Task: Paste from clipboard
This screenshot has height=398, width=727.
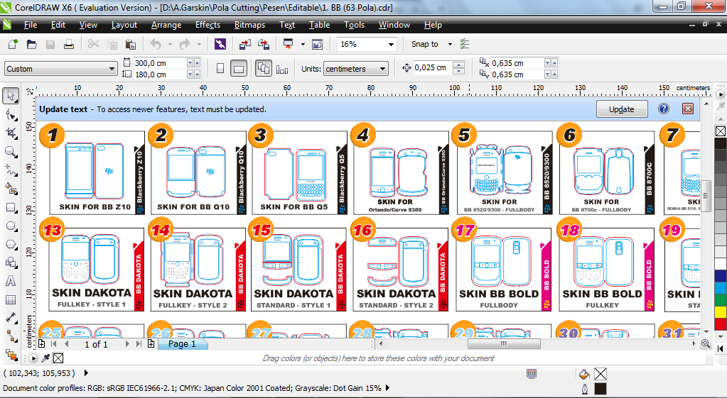Action: (x=131, y=44)
